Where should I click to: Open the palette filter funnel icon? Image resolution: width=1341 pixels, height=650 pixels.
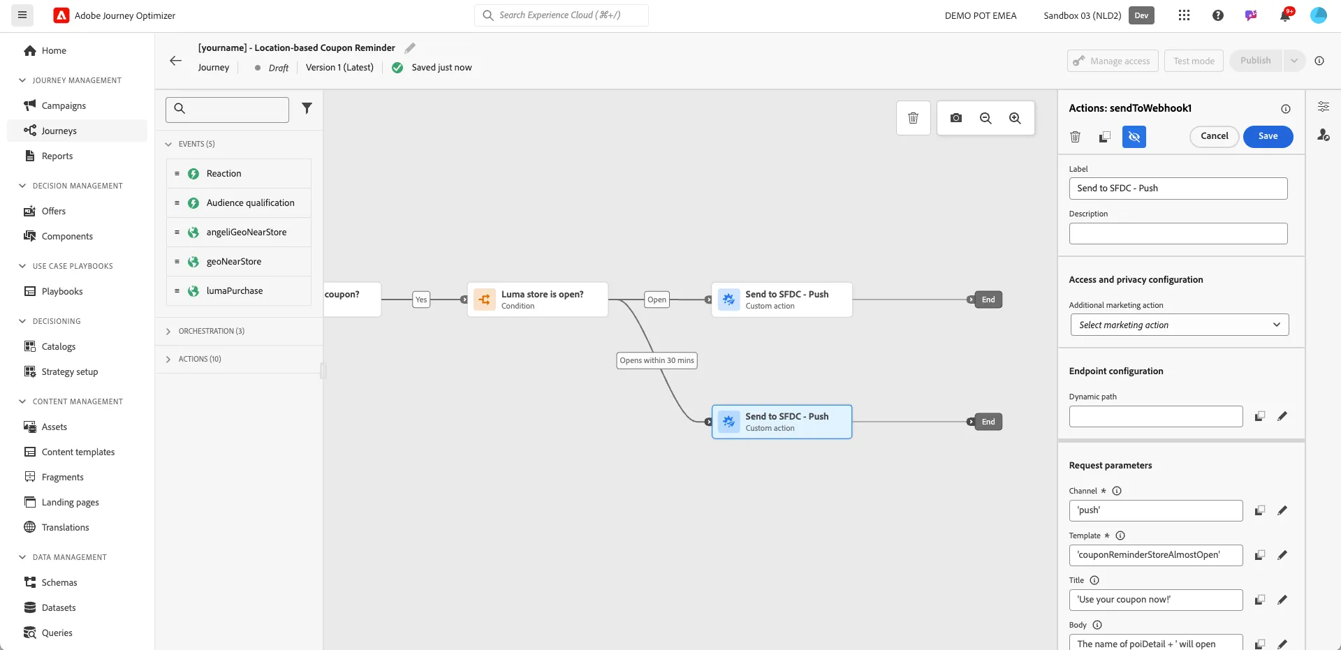[x=307, y=108]
